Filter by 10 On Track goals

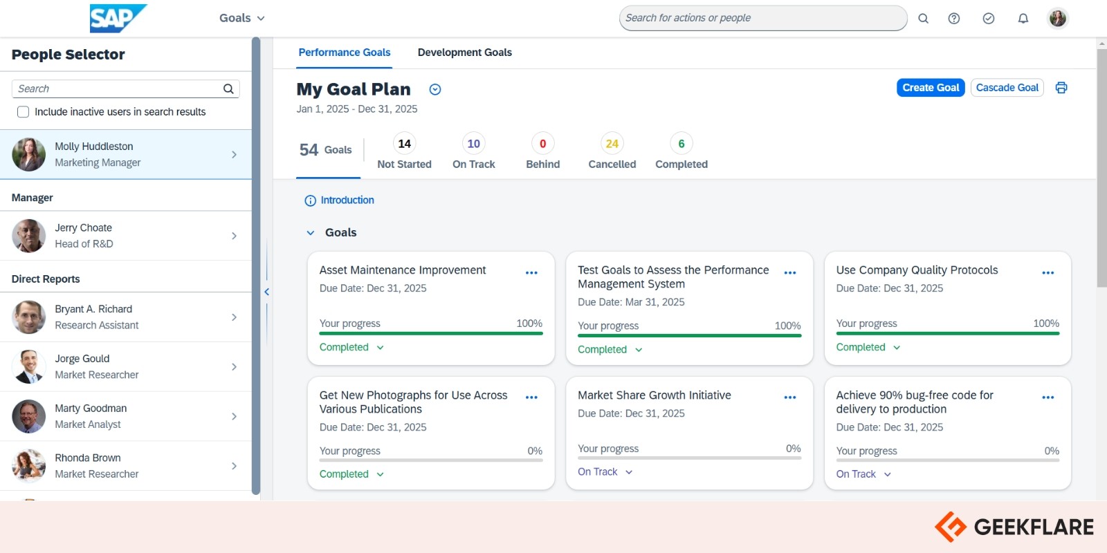click(474, 151)
